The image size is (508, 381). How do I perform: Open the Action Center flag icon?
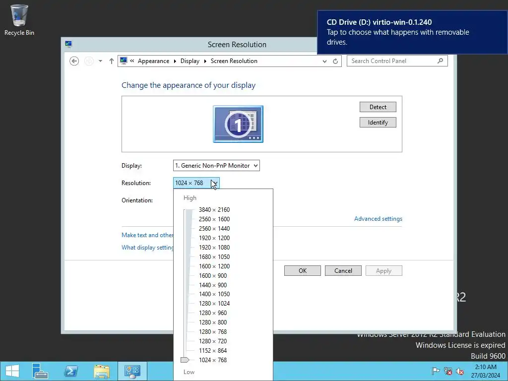click(x=436, y=371)
